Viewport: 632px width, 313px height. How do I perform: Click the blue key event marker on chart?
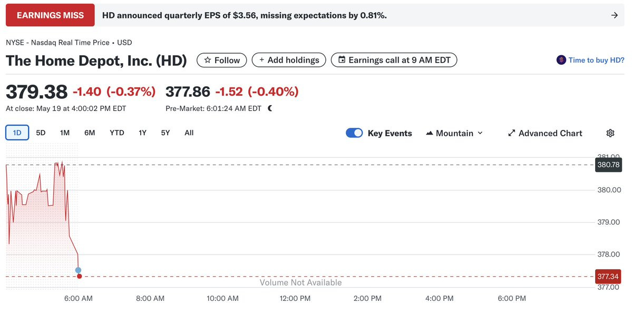78,270
